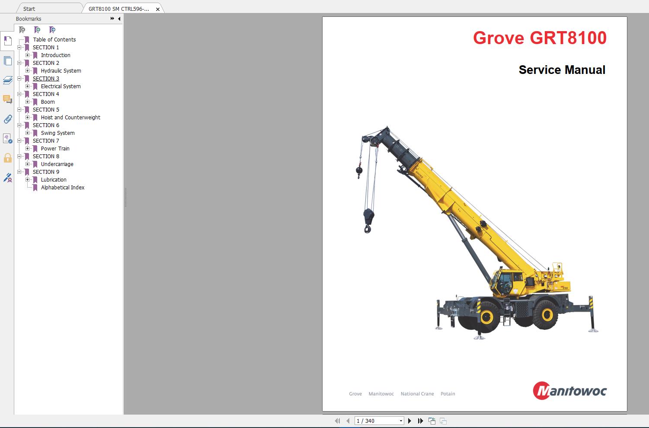
Task: Go to the next page with the arrow
Action: 409,420
